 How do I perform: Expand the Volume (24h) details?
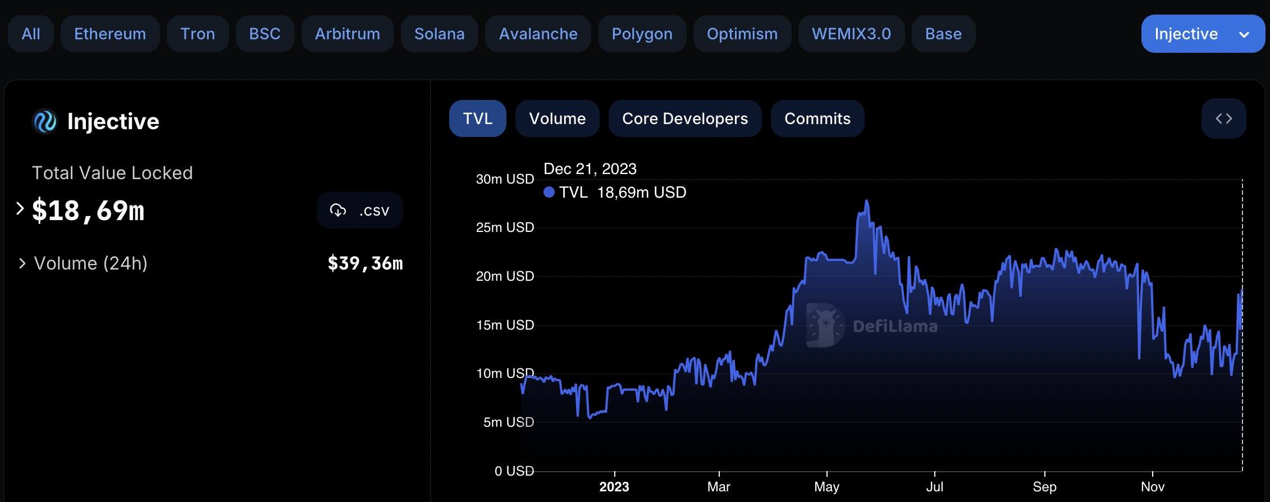[x=22, y=263]
